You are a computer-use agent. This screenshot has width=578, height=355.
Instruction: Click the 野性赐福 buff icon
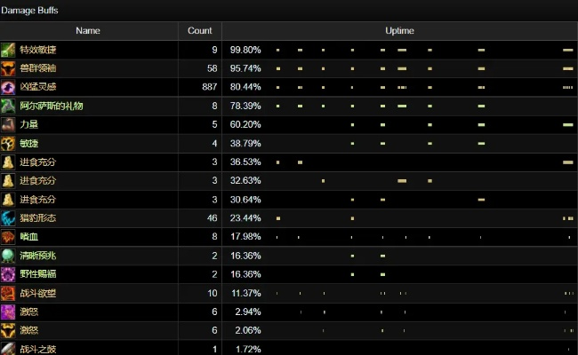click(x=8, y=273)
